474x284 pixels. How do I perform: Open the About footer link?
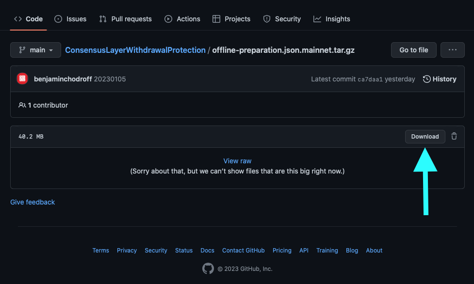tap(374, 251)
